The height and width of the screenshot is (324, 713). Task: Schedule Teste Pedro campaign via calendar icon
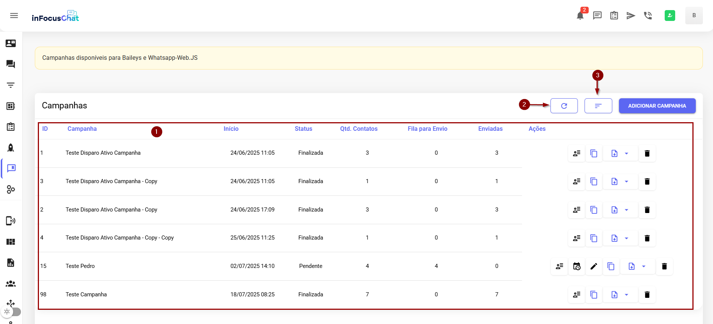[x=577, y=266]
